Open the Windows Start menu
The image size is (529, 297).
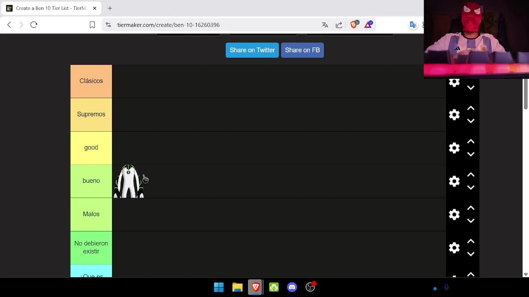point(219,287)
